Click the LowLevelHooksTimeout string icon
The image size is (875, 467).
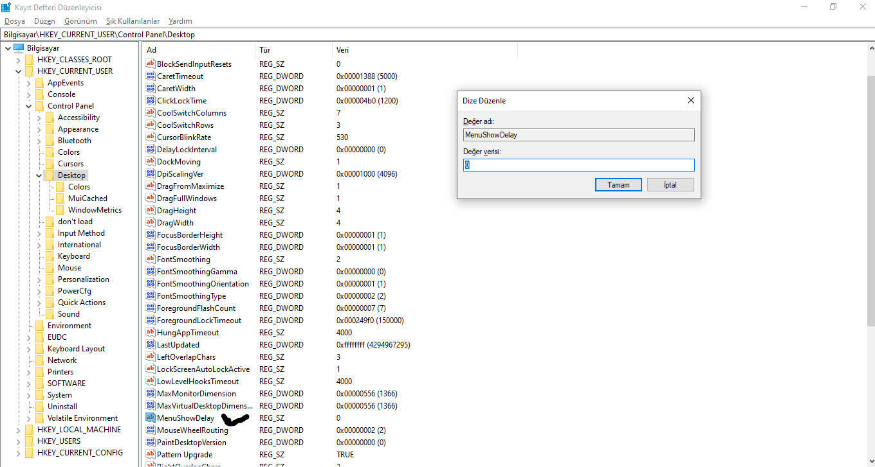coord(151,382)
